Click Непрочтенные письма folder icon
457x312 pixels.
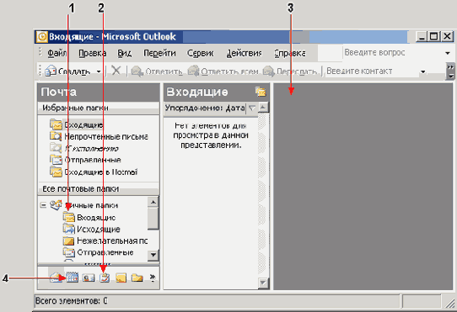56,136
